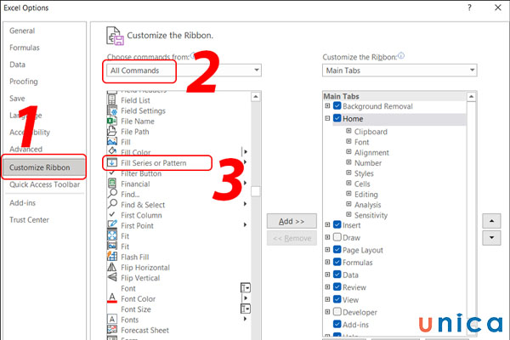This screenshot has width=510, height=340.
Task: Uncheck the Formulas tab checkbox
Action: [337, 263]
